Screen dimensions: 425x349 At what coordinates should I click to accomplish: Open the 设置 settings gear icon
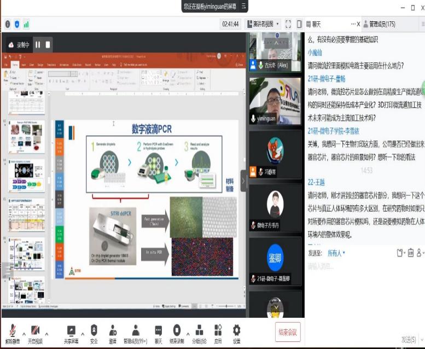[236, 330]
